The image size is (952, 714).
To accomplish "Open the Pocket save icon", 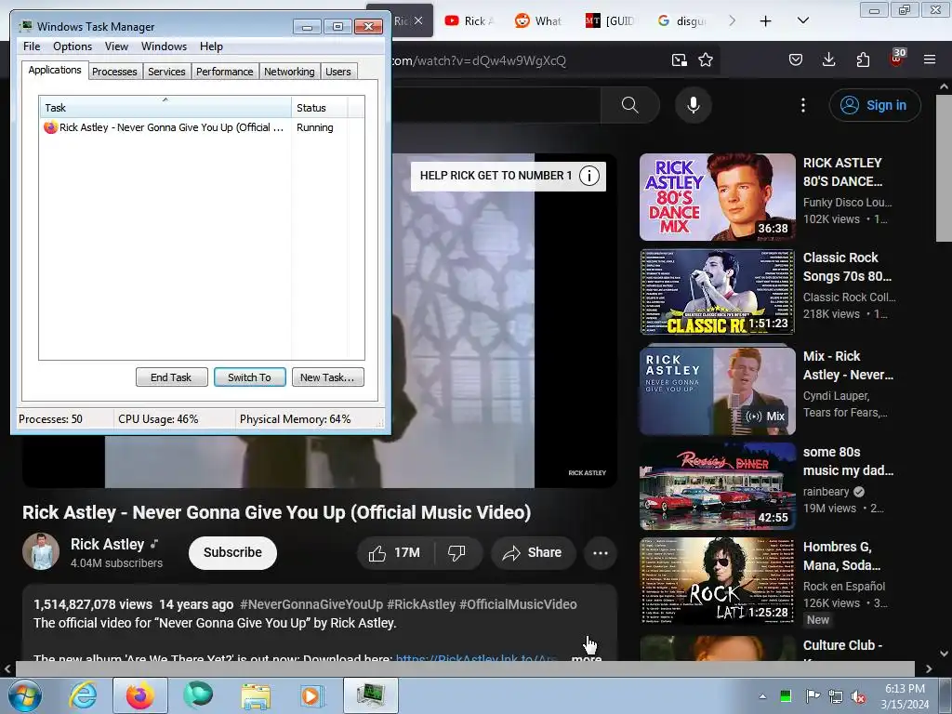I will [x=796, y=59].
